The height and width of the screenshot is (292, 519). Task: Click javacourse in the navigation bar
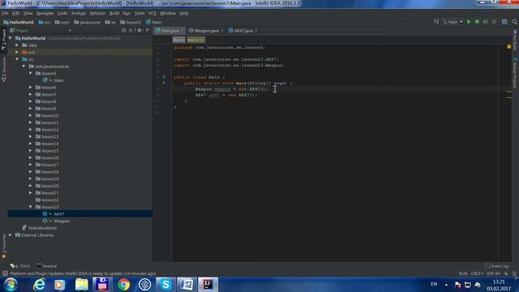(87, 22)
